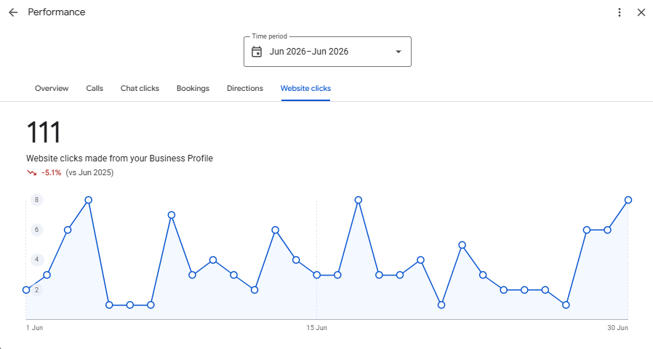This screenshot has height=349, width=653.
Task: Click the Performance title text
Action: click(x=57, y=12)
